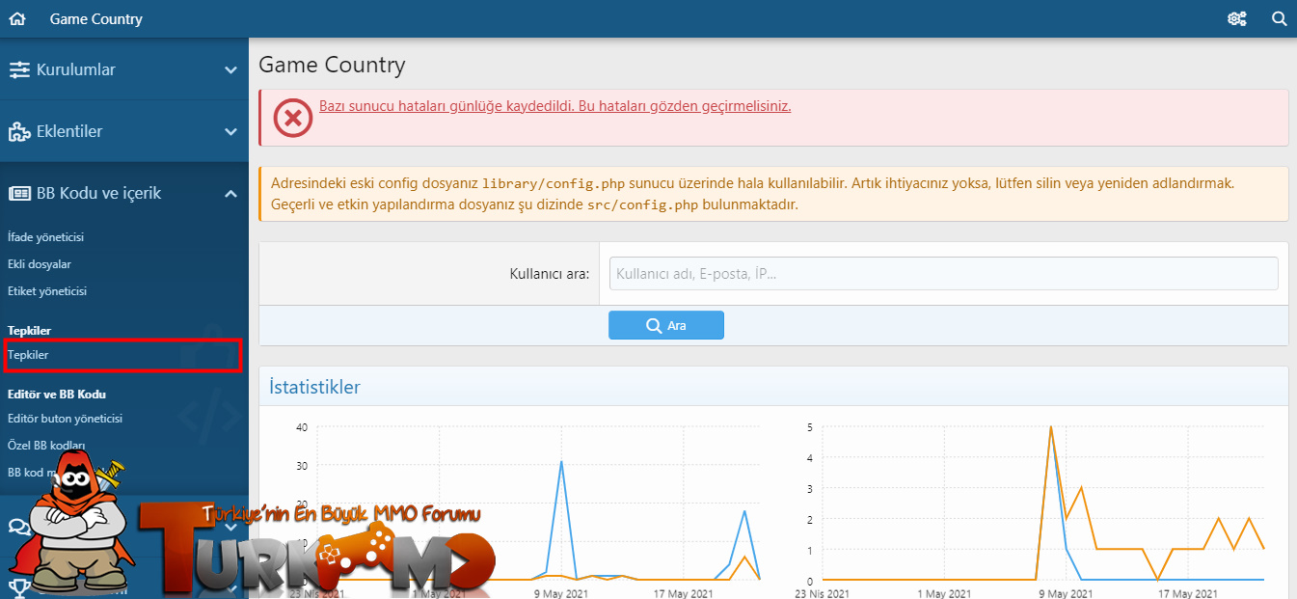Viewport: 1297px width, 599px height.
Task: Click the Ara search button
Action: tap(666, 325)
